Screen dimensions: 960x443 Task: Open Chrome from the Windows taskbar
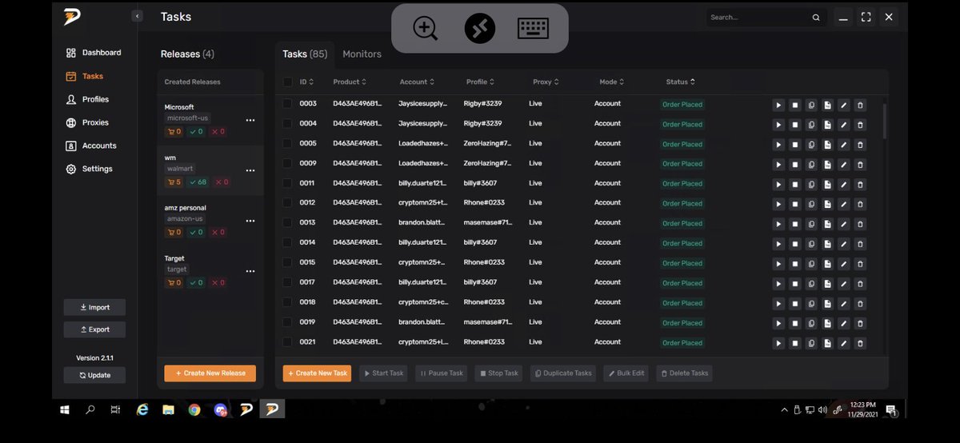[194, 409]
